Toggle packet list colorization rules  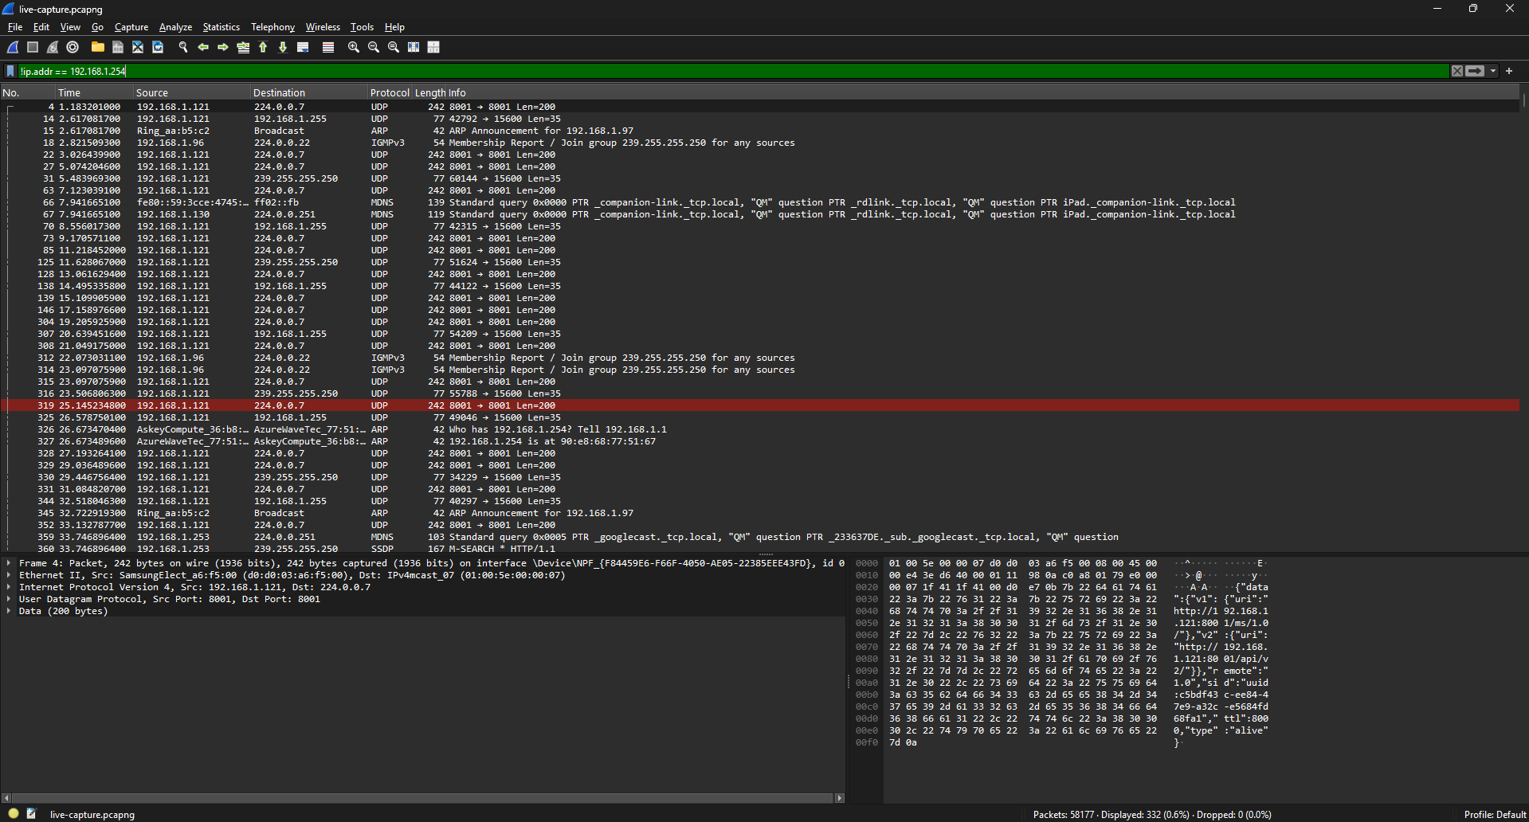point(327,48)
